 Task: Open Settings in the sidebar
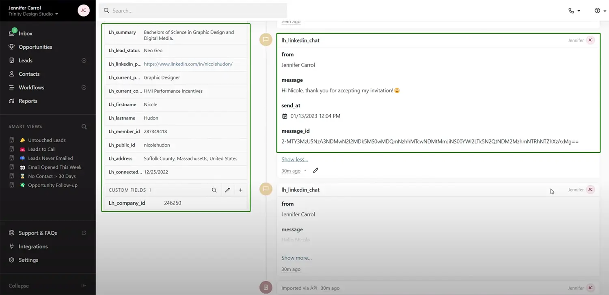pos(28,260)
